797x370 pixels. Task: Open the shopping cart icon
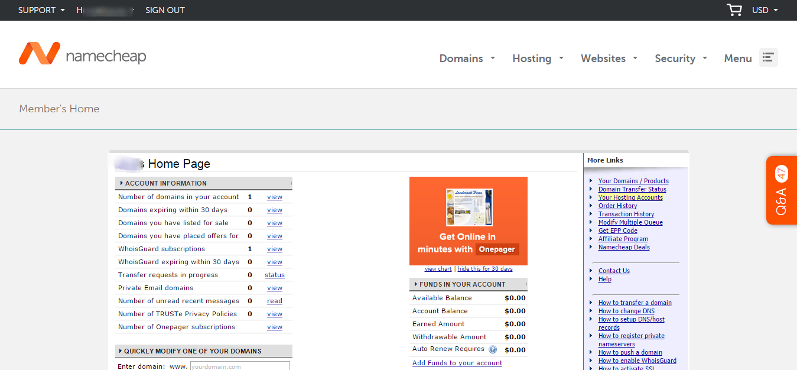[734, 10]
